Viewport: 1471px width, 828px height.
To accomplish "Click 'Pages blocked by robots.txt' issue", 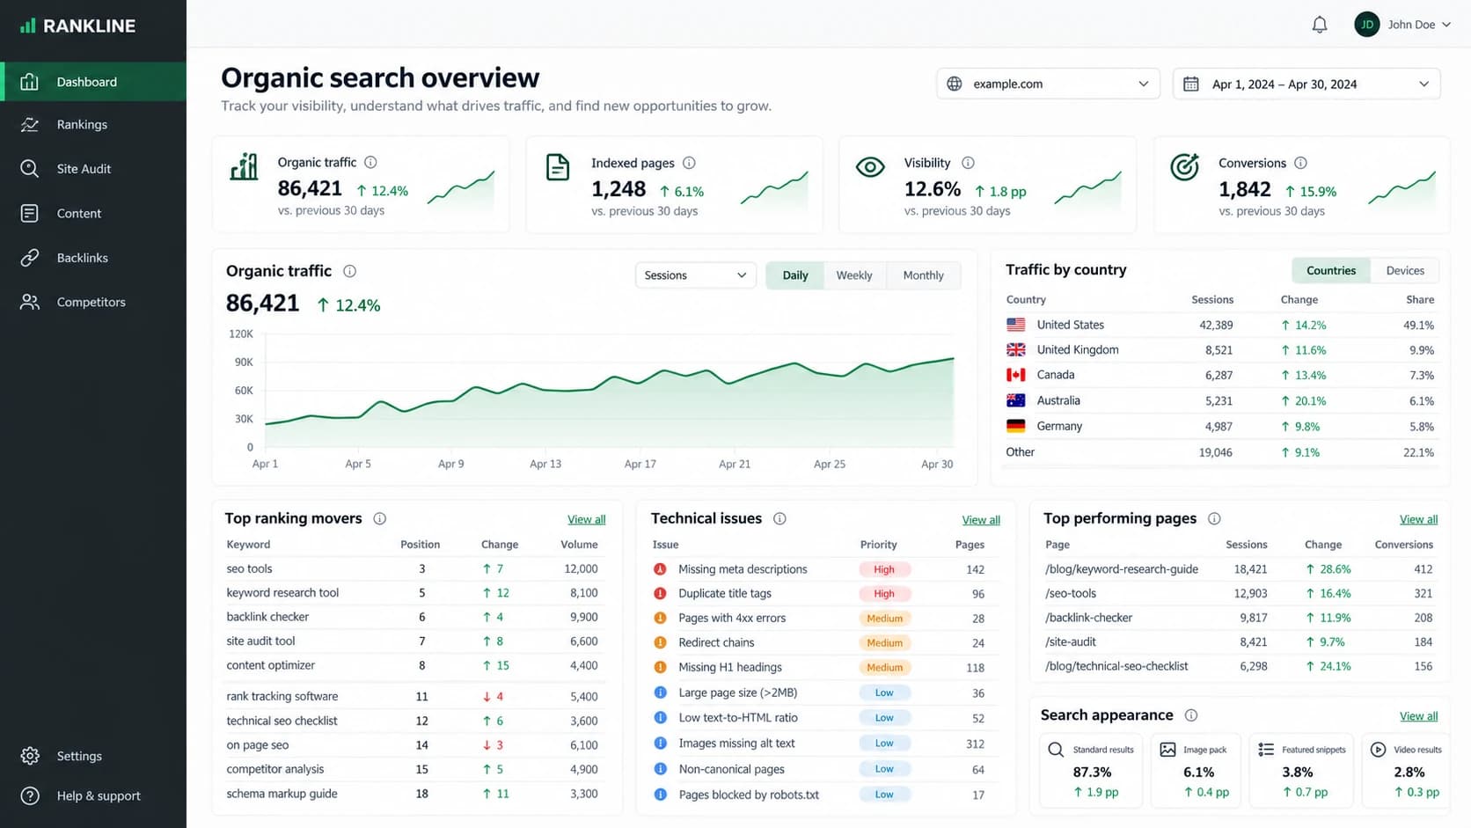I will click(749, 795).
